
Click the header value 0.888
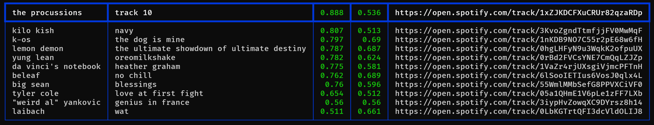(332, 13)
